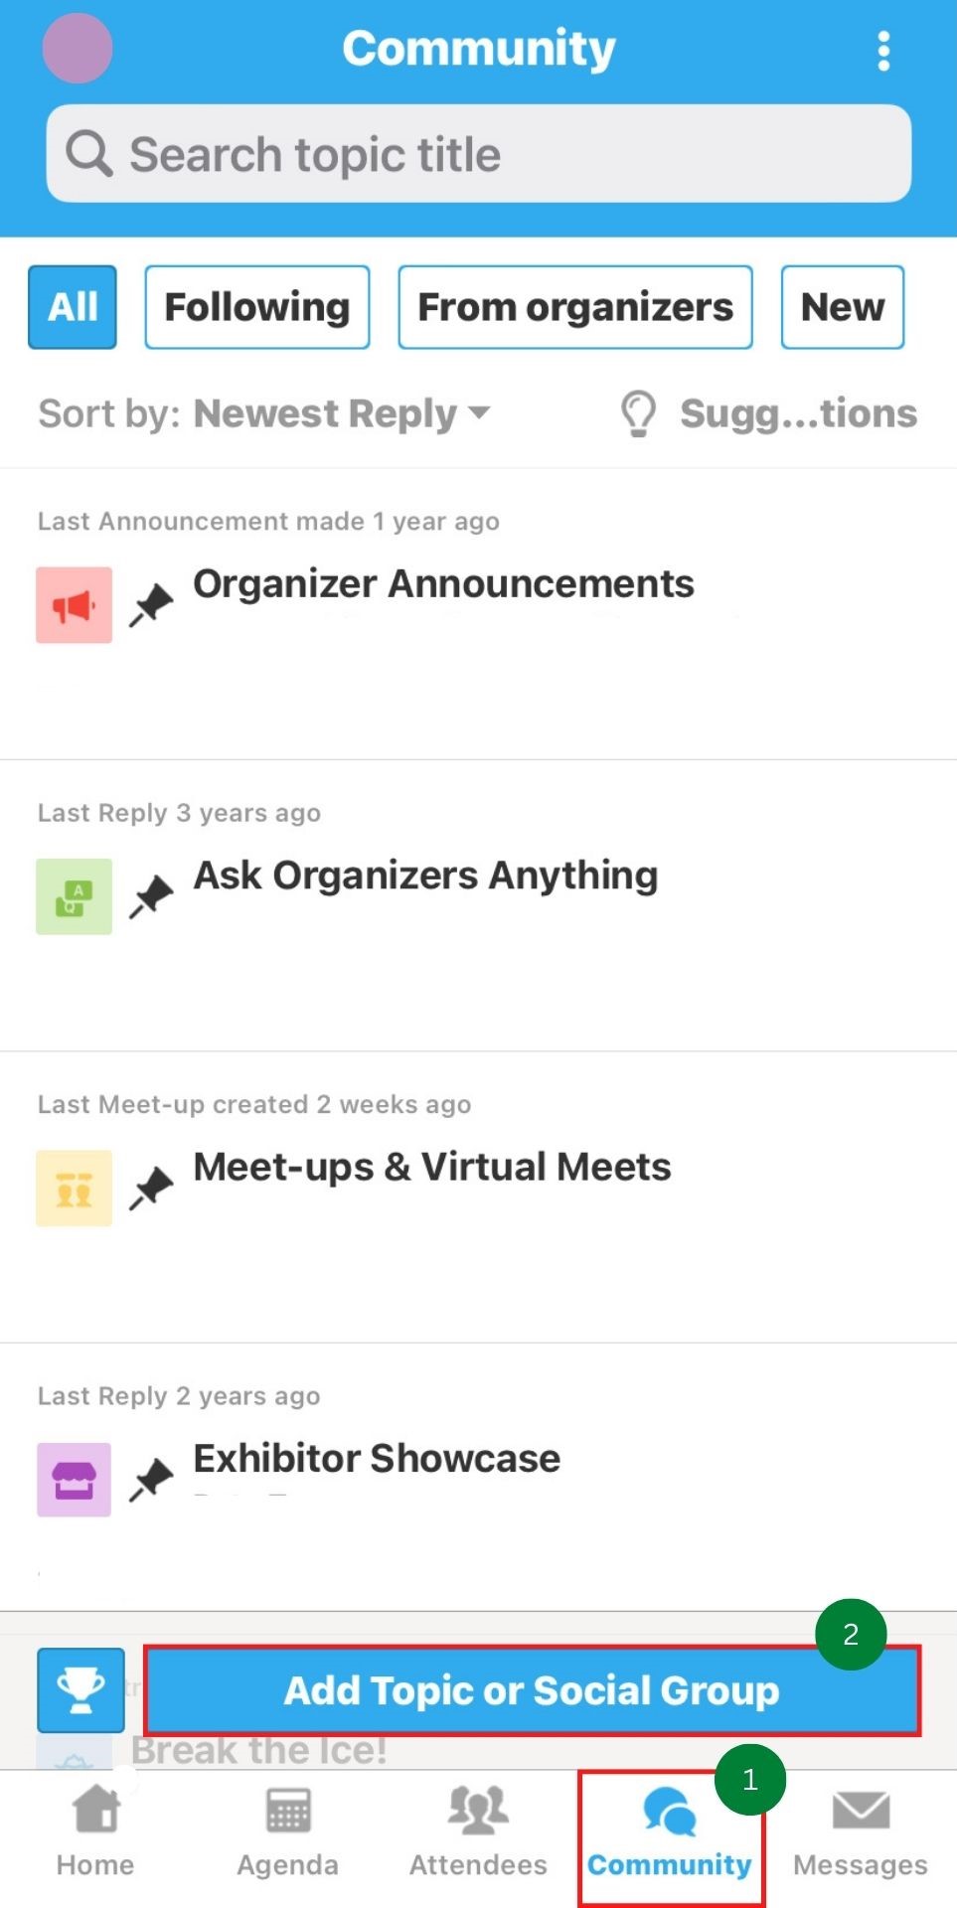Click the red megaphone announcements icon
Image resolution: width=957 pixels, height=1908 pixels.
tap(75, 605)
